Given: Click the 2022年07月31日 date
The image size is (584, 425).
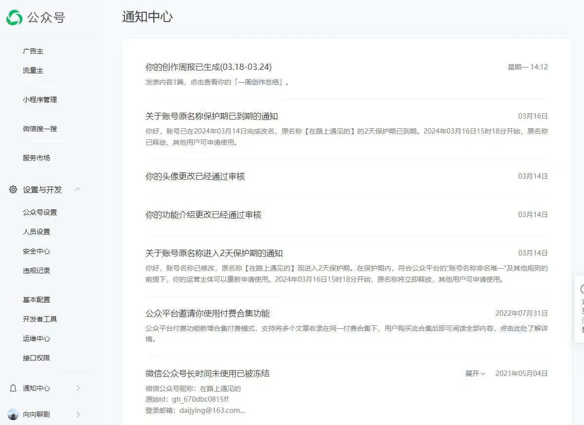Looking at the screenshot, I should (x=522, y=313).
